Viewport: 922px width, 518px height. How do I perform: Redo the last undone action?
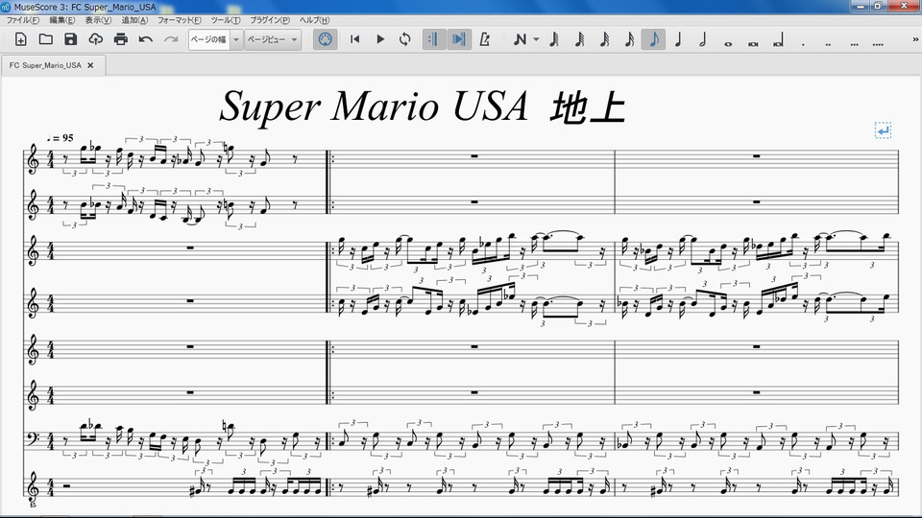click(x=171, y=39)
